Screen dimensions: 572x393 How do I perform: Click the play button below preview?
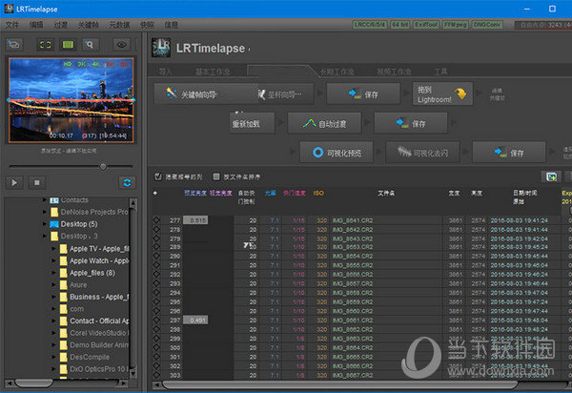pyautogui.click(x=14, y=182)
